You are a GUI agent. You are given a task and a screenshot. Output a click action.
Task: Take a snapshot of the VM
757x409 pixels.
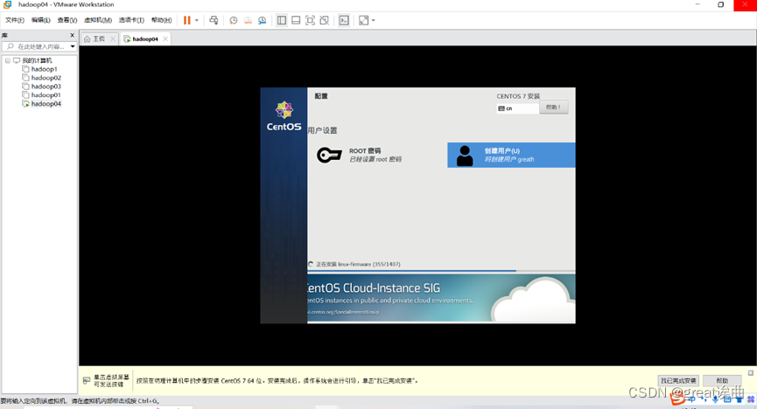pyautogui.click(x=233, y=20)
